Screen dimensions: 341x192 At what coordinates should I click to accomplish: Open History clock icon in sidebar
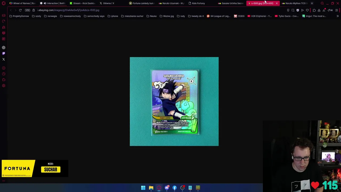point(4,74)
